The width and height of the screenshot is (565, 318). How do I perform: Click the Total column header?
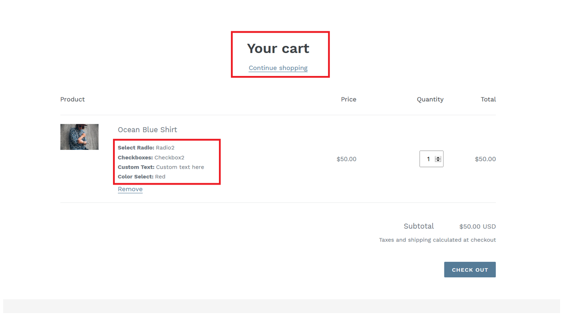(488, 99)
